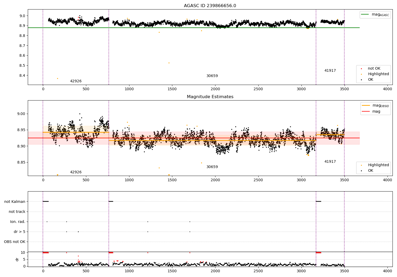Click obsid label 42926 in Magnitude Estimates plot
Screen dimensions: 397x277
(x=76, y=172)
